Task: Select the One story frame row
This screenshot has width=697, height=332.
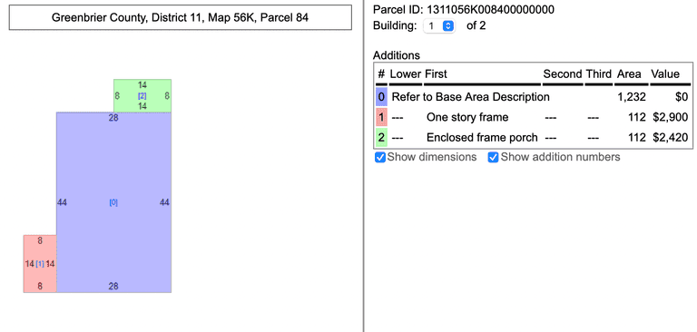Action: 533,117
